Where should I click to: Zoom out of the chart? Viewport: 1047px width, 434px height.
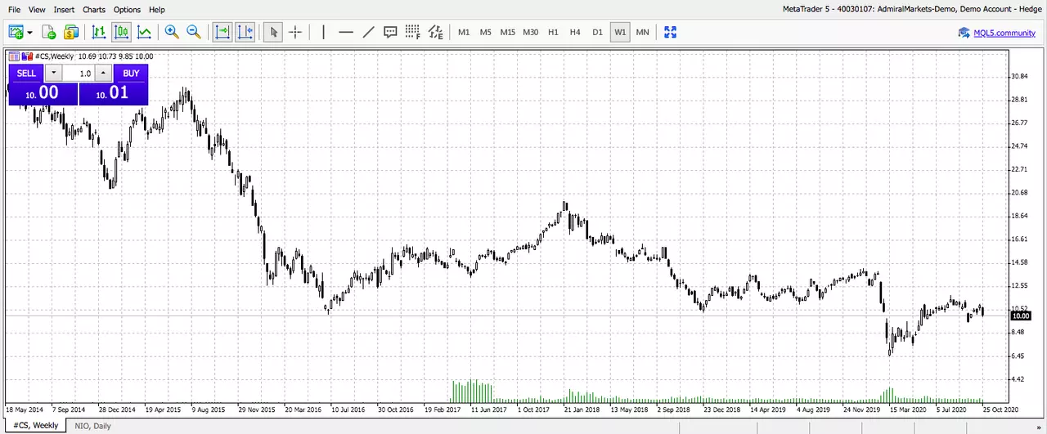coord(194,32)
